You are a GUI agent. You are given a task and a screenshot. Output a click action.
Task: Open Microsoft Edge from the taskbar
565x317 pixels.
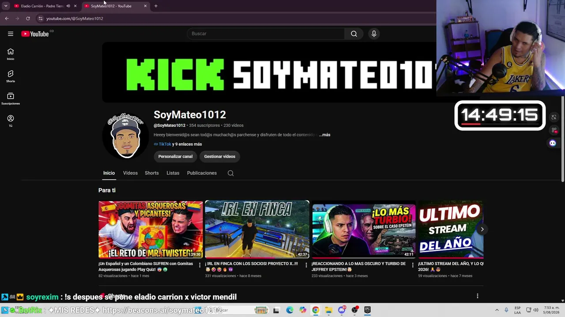pyautogui.click(x=290, y=310)
